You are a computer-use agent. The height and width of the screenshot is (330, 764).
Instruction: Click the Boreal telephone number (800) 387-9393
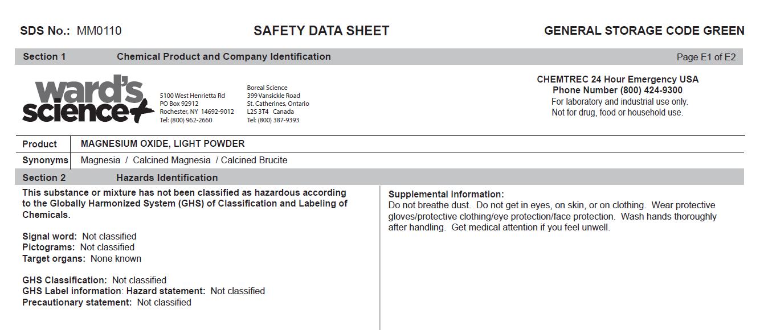tap(278, 120)
